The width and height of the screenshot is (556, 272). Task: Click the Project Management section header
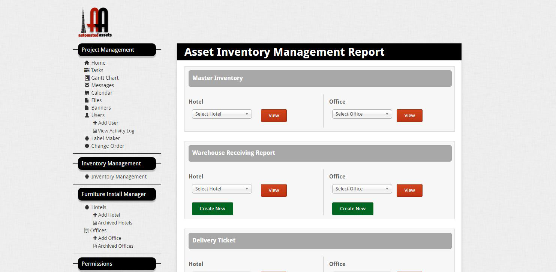[x=117, y=50]
